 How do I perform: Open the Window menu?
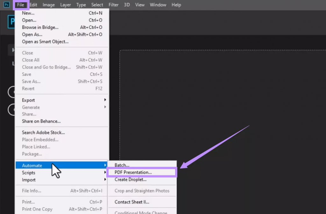(158, 5)
